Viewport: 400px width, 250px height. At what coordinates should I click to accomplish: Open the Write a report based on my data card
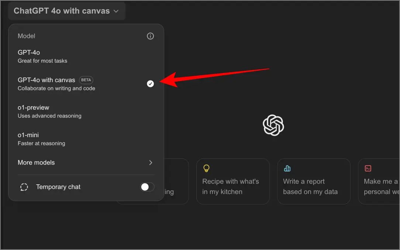click(314, 181)
